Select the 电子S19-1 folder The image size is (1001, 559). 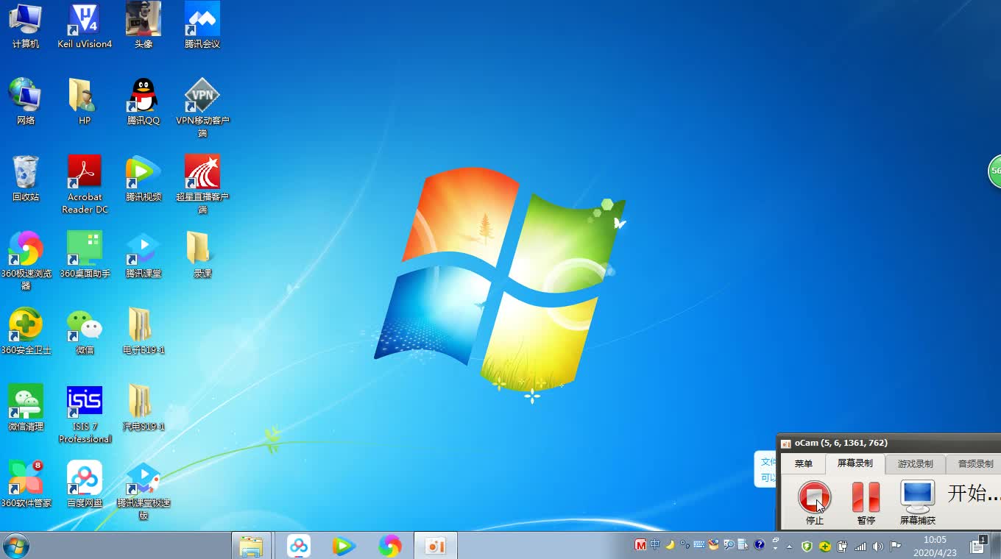coord(144,331)
